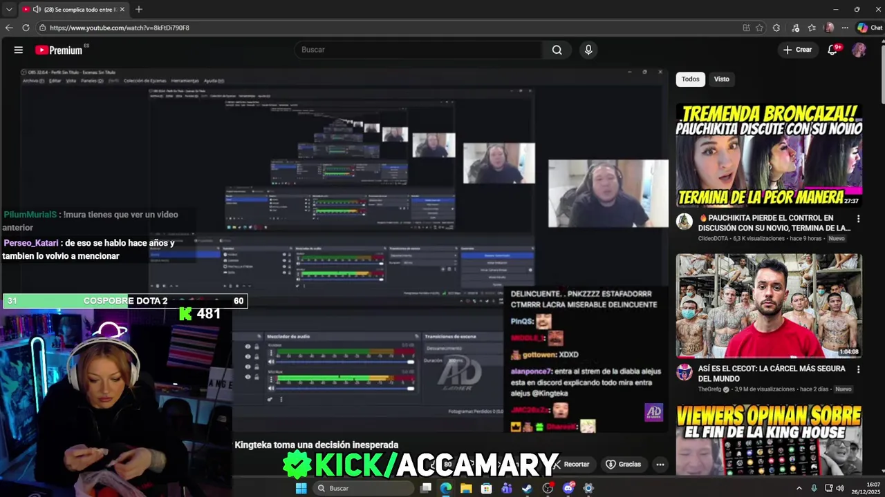Open Microsoft Edge from taskbar
This screenshot has height=497, width=885.
446,488
